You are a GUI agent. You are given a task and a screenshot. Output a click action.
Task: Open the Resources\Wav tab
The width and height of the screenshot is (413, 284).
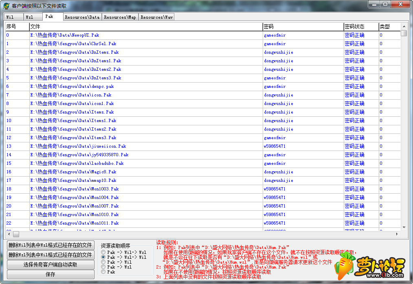(156, 17)
